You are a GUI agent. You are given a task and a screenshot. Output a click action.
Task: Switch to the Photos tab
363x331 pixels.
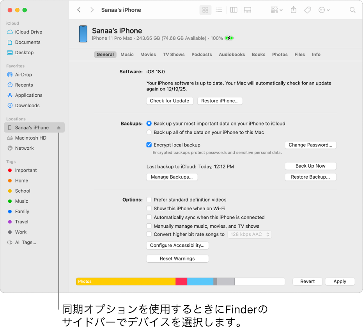(280, 55)
